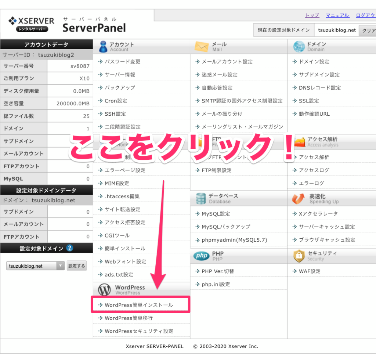Viewport: 376px width, 354px height.
Task: Open the マニュアル link
Action: [x=337, y=15]
